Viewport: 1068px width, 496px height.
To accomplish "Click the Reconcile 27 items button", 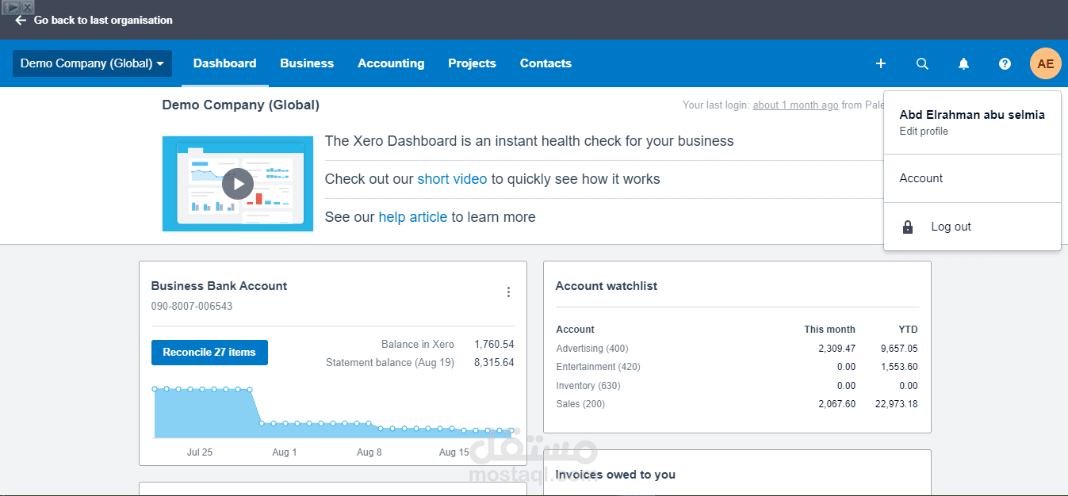I will 209,353.
